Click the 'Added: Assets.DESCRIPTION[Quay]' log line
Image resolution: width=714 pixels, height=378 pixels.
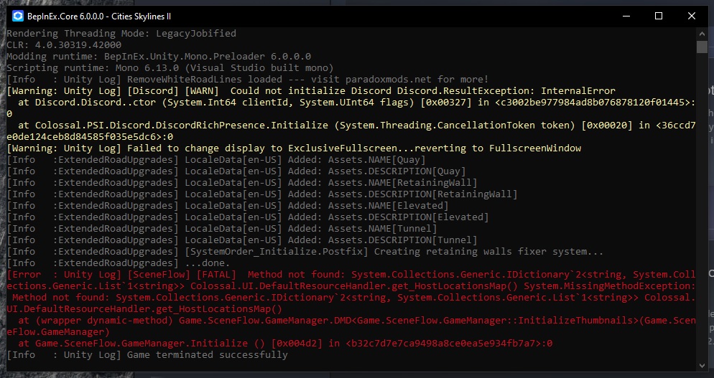[x=236, y=171]
